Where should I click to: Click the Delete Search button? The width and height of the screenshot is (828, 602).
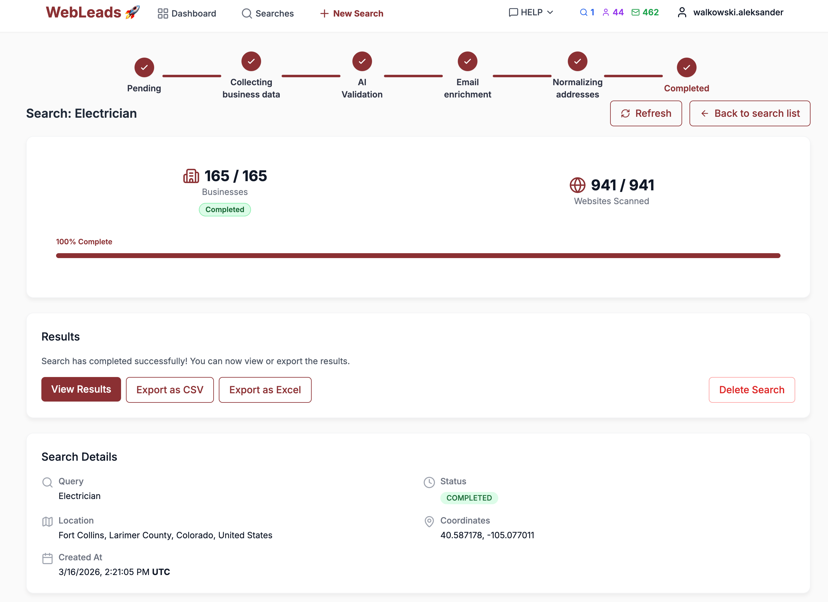pos(752,390)
